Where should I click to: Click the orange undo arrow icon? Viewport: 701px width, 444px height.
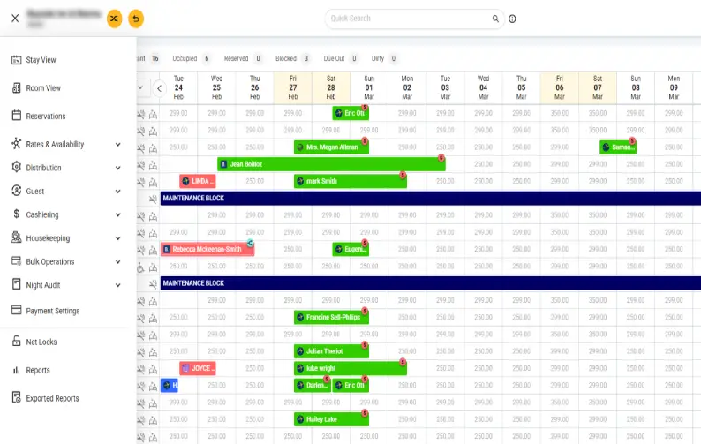136,18
